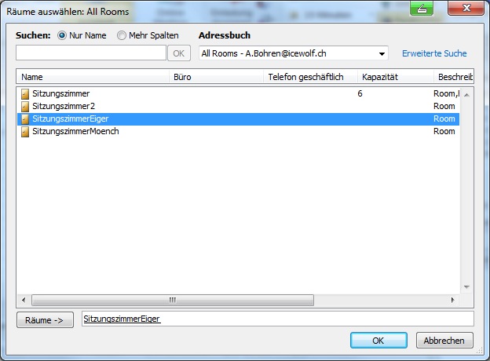The width and height of the screenshot is (490, 361).
Task: Click the room icon beside SitzungszimmerEiger
Action: [25, 119]
